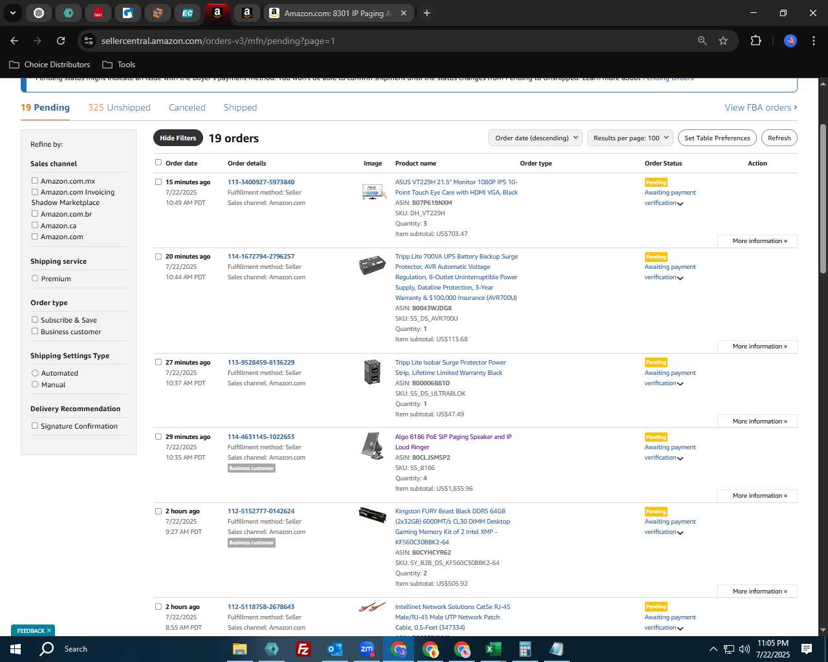This screenshot has width=828, height=662.
Task: Open the Results per page dropdown
Action: tap(630, 138)
